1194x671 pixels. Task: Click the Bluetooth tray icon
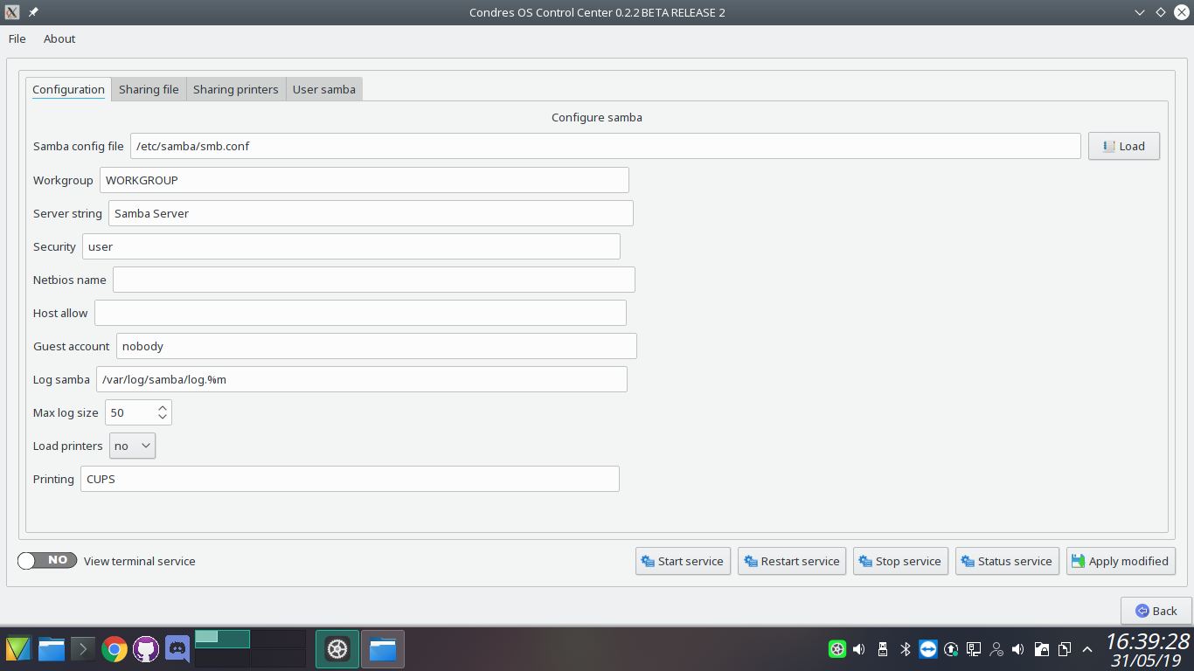click(x=906, y=649)
